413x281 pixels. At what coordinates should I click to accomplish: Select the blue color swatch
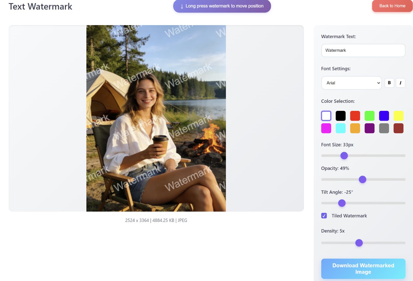click(384, 116)
